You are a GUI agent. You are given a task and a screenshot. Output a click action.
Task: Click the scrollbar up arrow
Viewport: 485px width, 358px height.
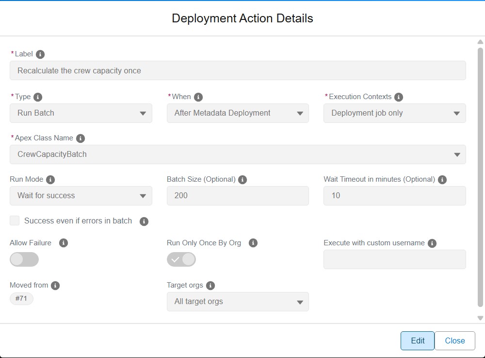tap(480, 42)
